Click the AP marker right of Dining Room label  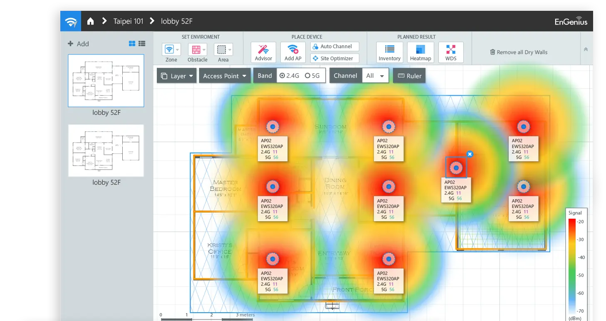click(x=388, y=186)
